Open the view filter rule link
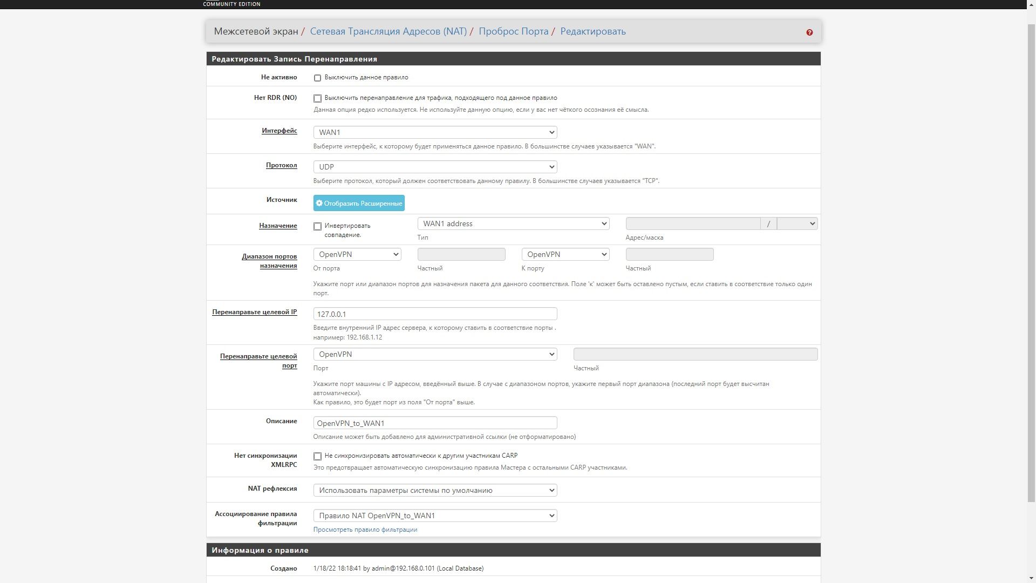This screenshot has height=583, width=1036. coord(365,530)
